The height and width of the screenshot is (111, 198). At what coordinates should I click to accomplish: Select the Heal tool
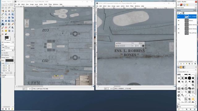[6, 31]
